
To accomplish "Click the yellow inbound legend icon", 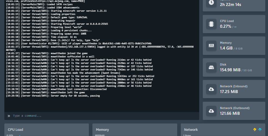I will point(255,129).
